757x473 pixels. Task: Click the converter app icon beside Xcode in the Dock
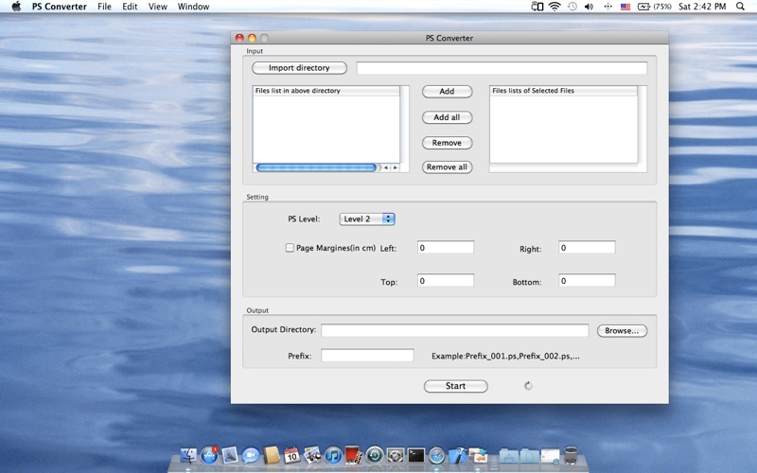478,455
